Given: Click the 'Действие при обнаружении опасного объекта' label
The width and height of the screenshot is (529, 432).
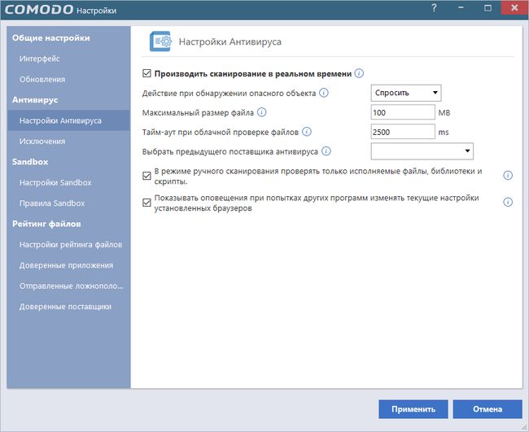Looking at the screenshot, I should pyautogui.click(x=229, y=93).
